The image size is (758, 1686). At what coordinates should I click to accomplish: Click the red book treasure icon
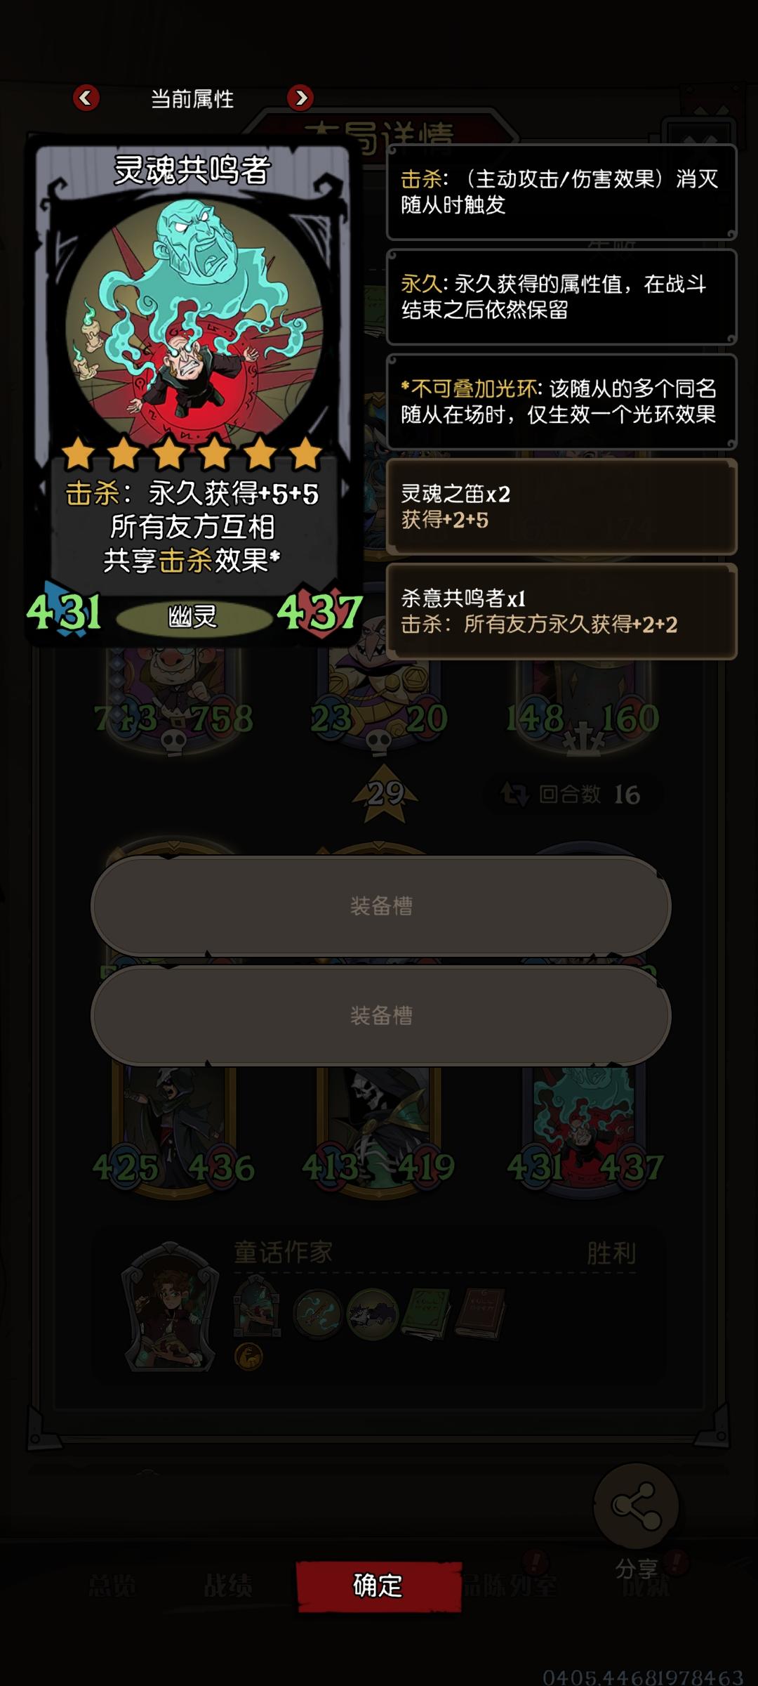[480, 1313]
